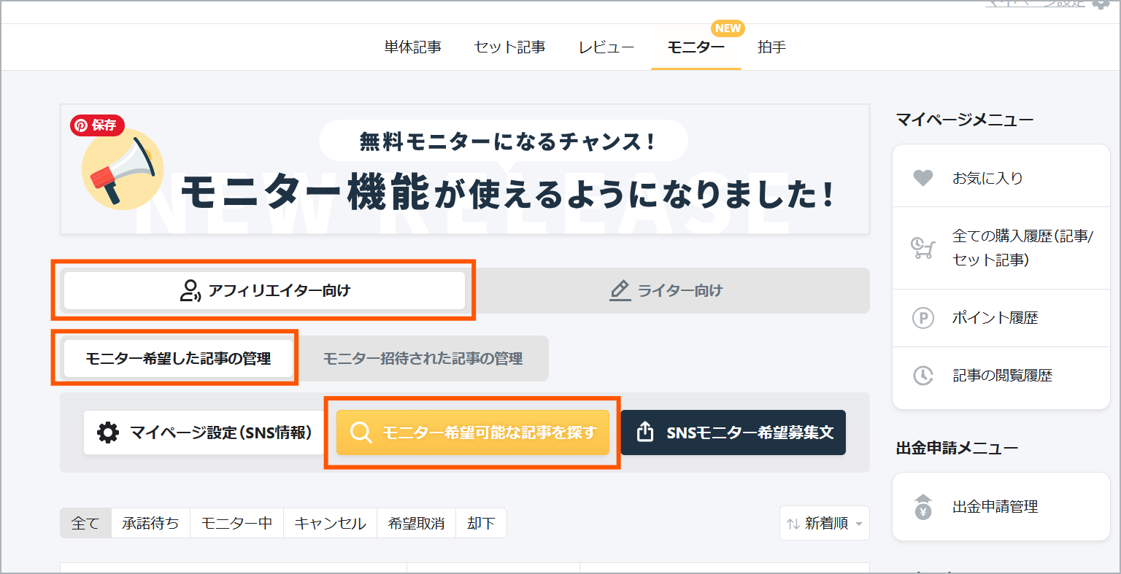Click the magnifier icon in モニター希望可能な記事を探す
This screenshot has width=1121, height=574.
[x=361, y=432]
